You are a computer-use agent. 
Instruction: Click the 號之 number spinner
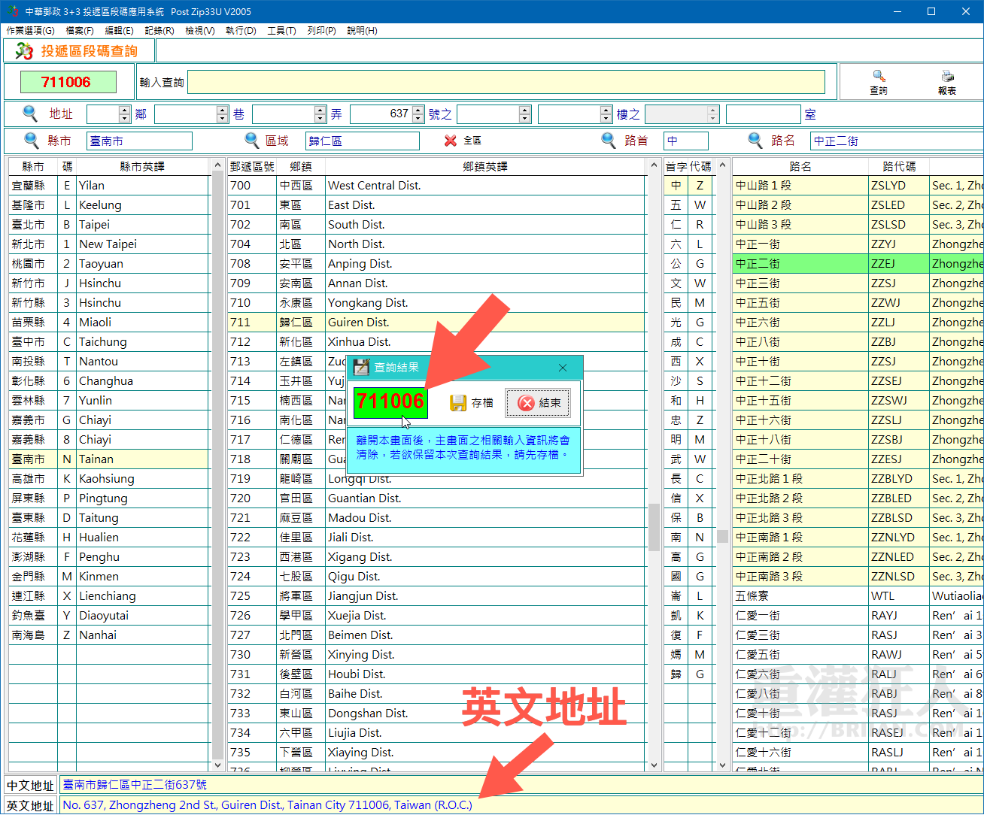(494, 114)
